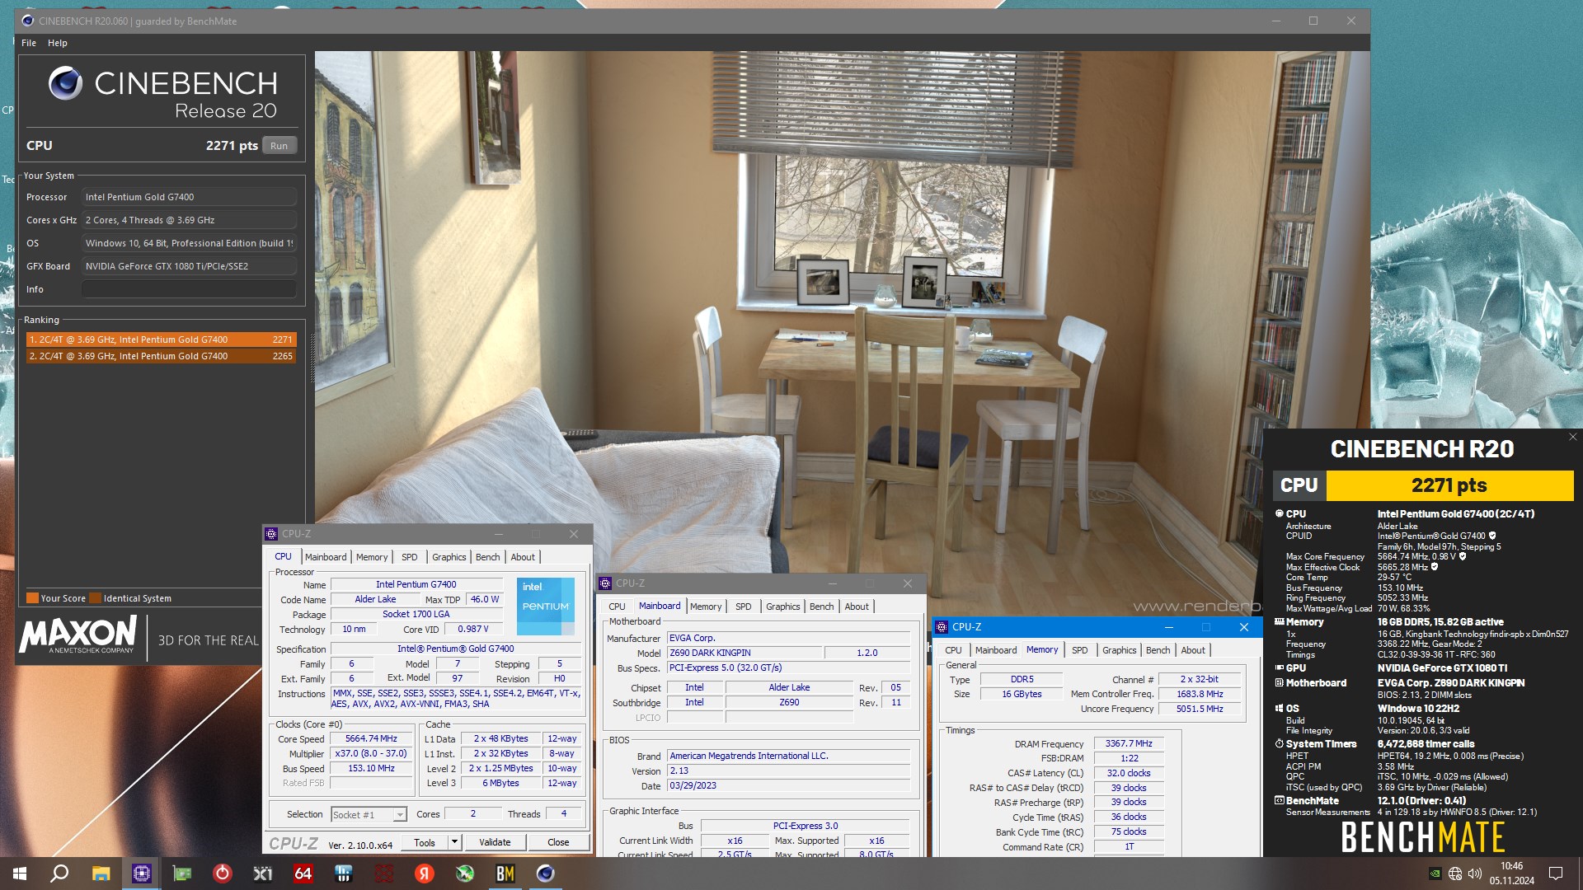Open the green graphics card taskbar icon
This screenshot has width=1583, height=890.
point(181,874)
